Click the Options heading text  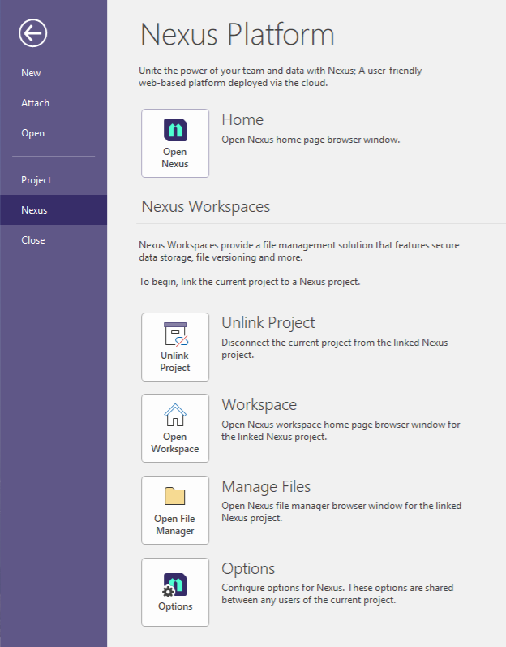pos(248,569)
